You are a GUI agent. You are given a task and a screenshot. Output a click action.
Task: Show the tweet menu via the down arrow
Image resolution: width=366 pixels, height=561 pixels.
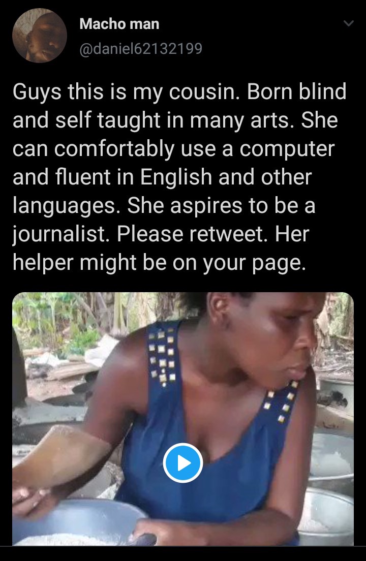point(349,23)
